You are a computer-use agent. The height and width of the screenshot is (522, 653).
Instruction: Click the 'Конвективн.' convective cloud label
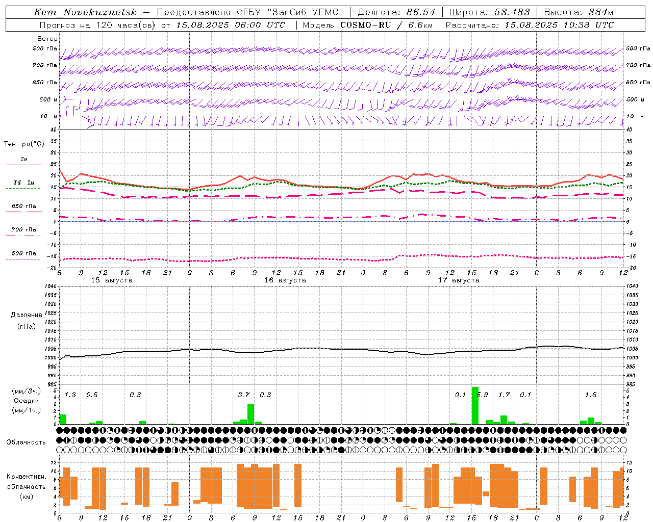[26, 477]
